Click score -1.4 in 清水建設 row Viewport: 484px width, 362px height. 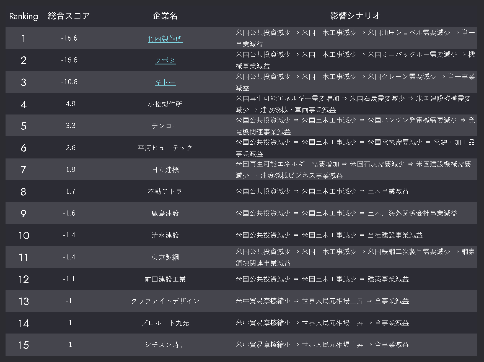pyautogui.click(x=69, y=235)
